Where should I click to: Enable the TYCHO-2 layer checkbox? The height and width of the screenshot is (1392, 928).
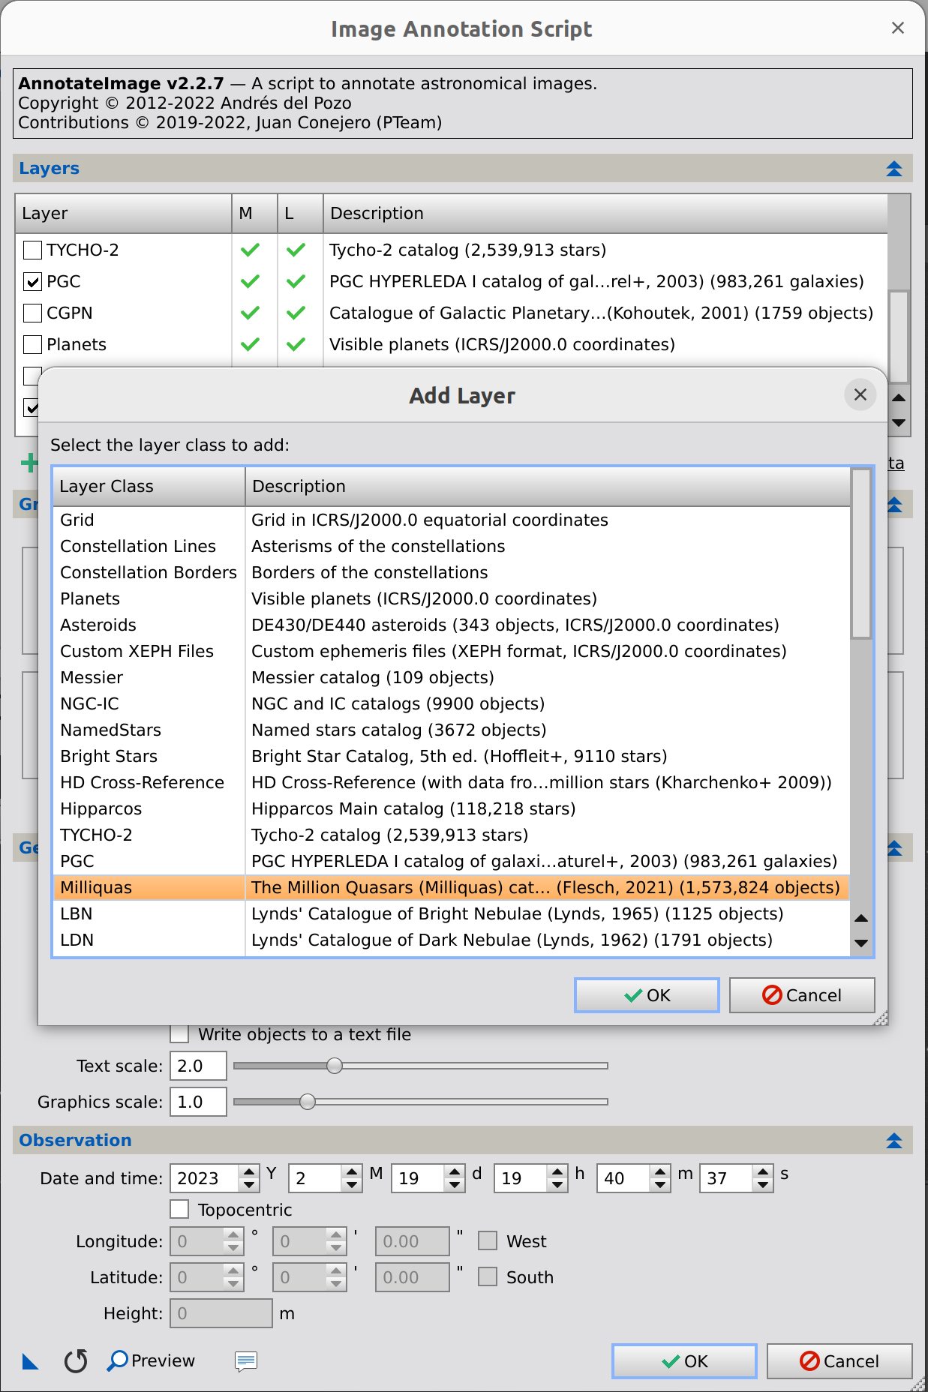[32, 250]
